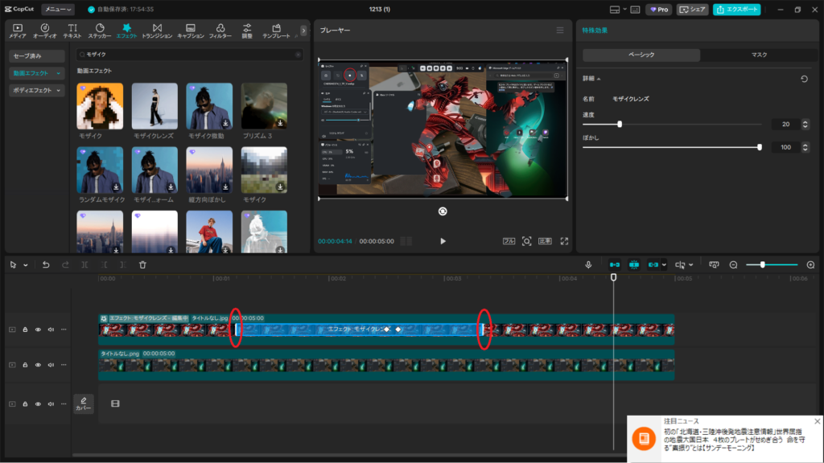The width and height of the screenshot is (824, 463).
Task: Open the ステッカー (Sticker) panel
Action: pyautogui.click(x=100, y=31)
